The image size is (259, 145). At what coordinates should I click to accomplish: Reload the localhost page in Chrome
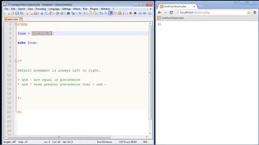(171, 12)
